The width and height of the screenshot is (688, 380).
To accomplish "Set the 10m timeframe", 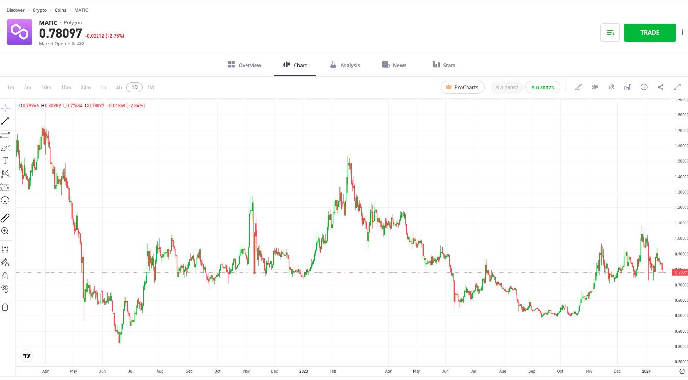I will pos(46,88).
